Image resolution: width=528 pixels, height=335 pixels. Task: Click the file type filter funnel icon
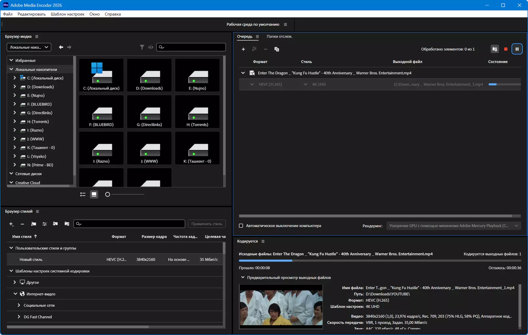[142, 47]
